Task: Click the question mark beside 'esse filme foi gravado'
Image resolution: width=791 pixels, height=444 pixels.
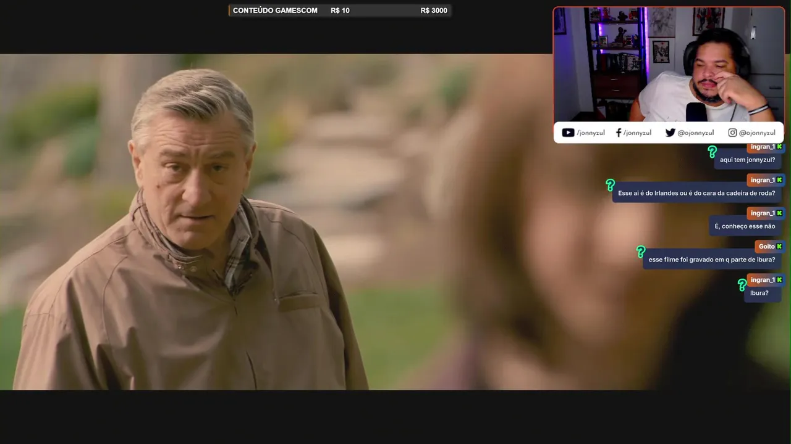Action: pyautogui.click(x=640, y=252)
